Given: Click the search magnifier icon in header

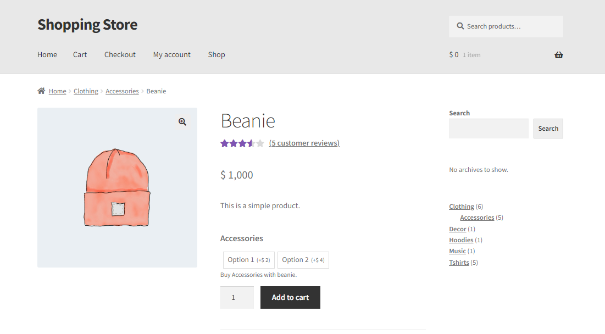Looking at the screenshot, I should point(460,26).
